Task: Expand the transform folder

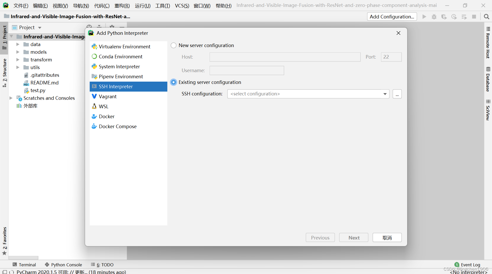Action: tap(18, 60)
